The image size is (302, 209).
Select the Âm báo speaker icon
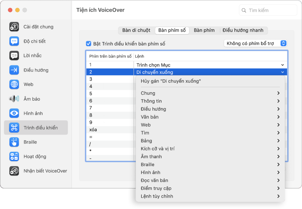tap(14, 99)
